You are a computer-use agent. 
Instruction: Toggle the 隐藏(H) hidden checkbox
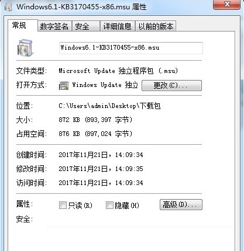109,205
